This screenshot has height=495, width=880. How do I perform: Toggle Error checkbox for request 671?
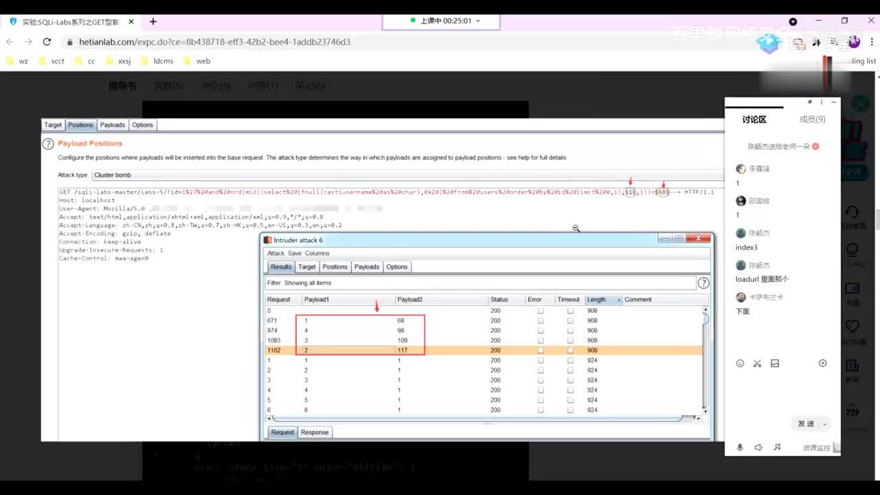click(x=540, y=321)
